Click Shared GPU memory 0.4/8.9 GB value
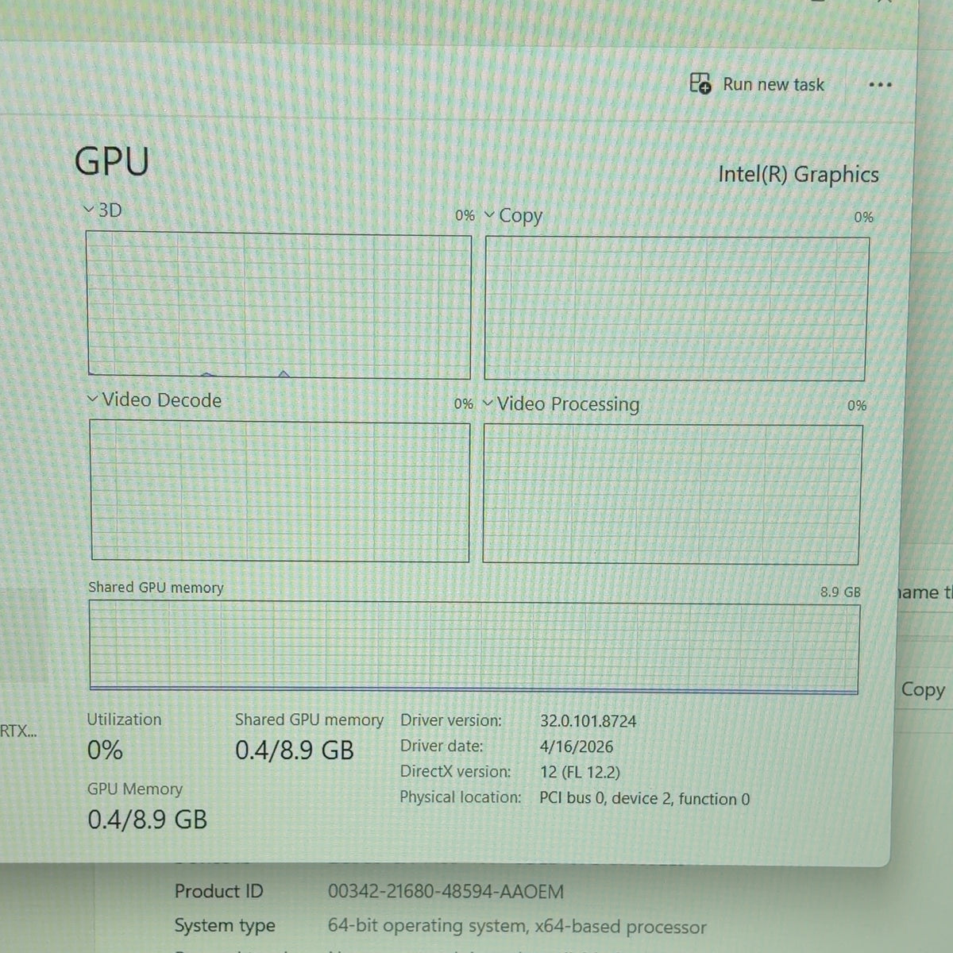The width and height of the screenshot is (953, 953). (295, 750)
